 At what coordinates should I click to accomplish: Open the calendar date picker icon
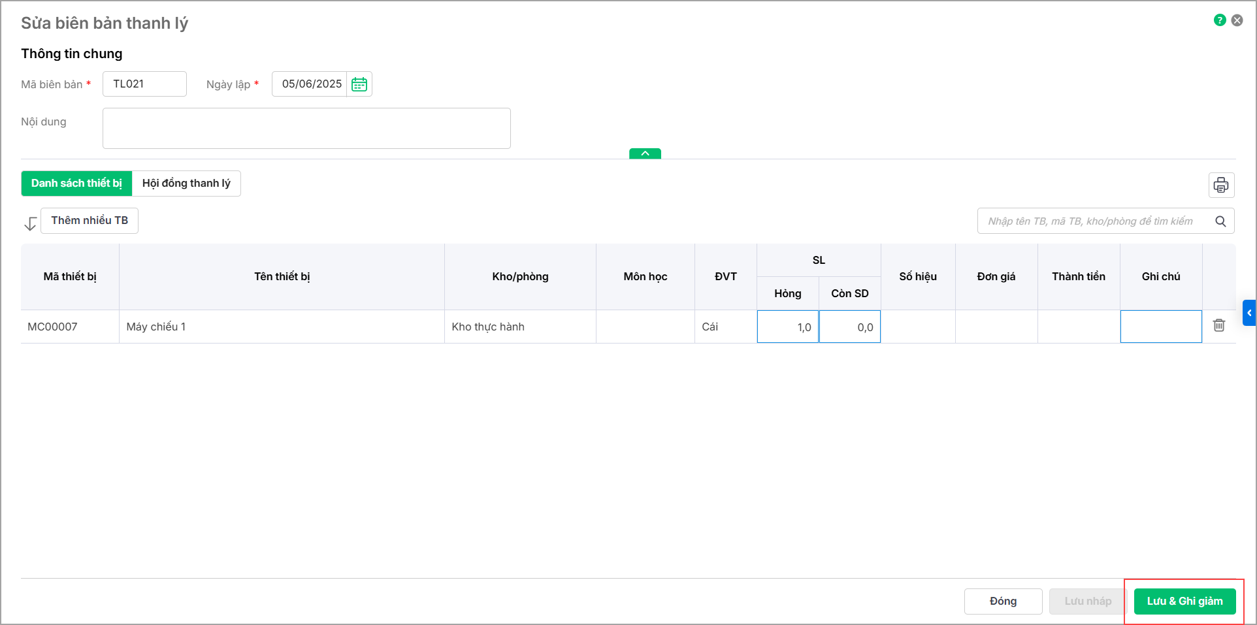click(x=359, y=84)
